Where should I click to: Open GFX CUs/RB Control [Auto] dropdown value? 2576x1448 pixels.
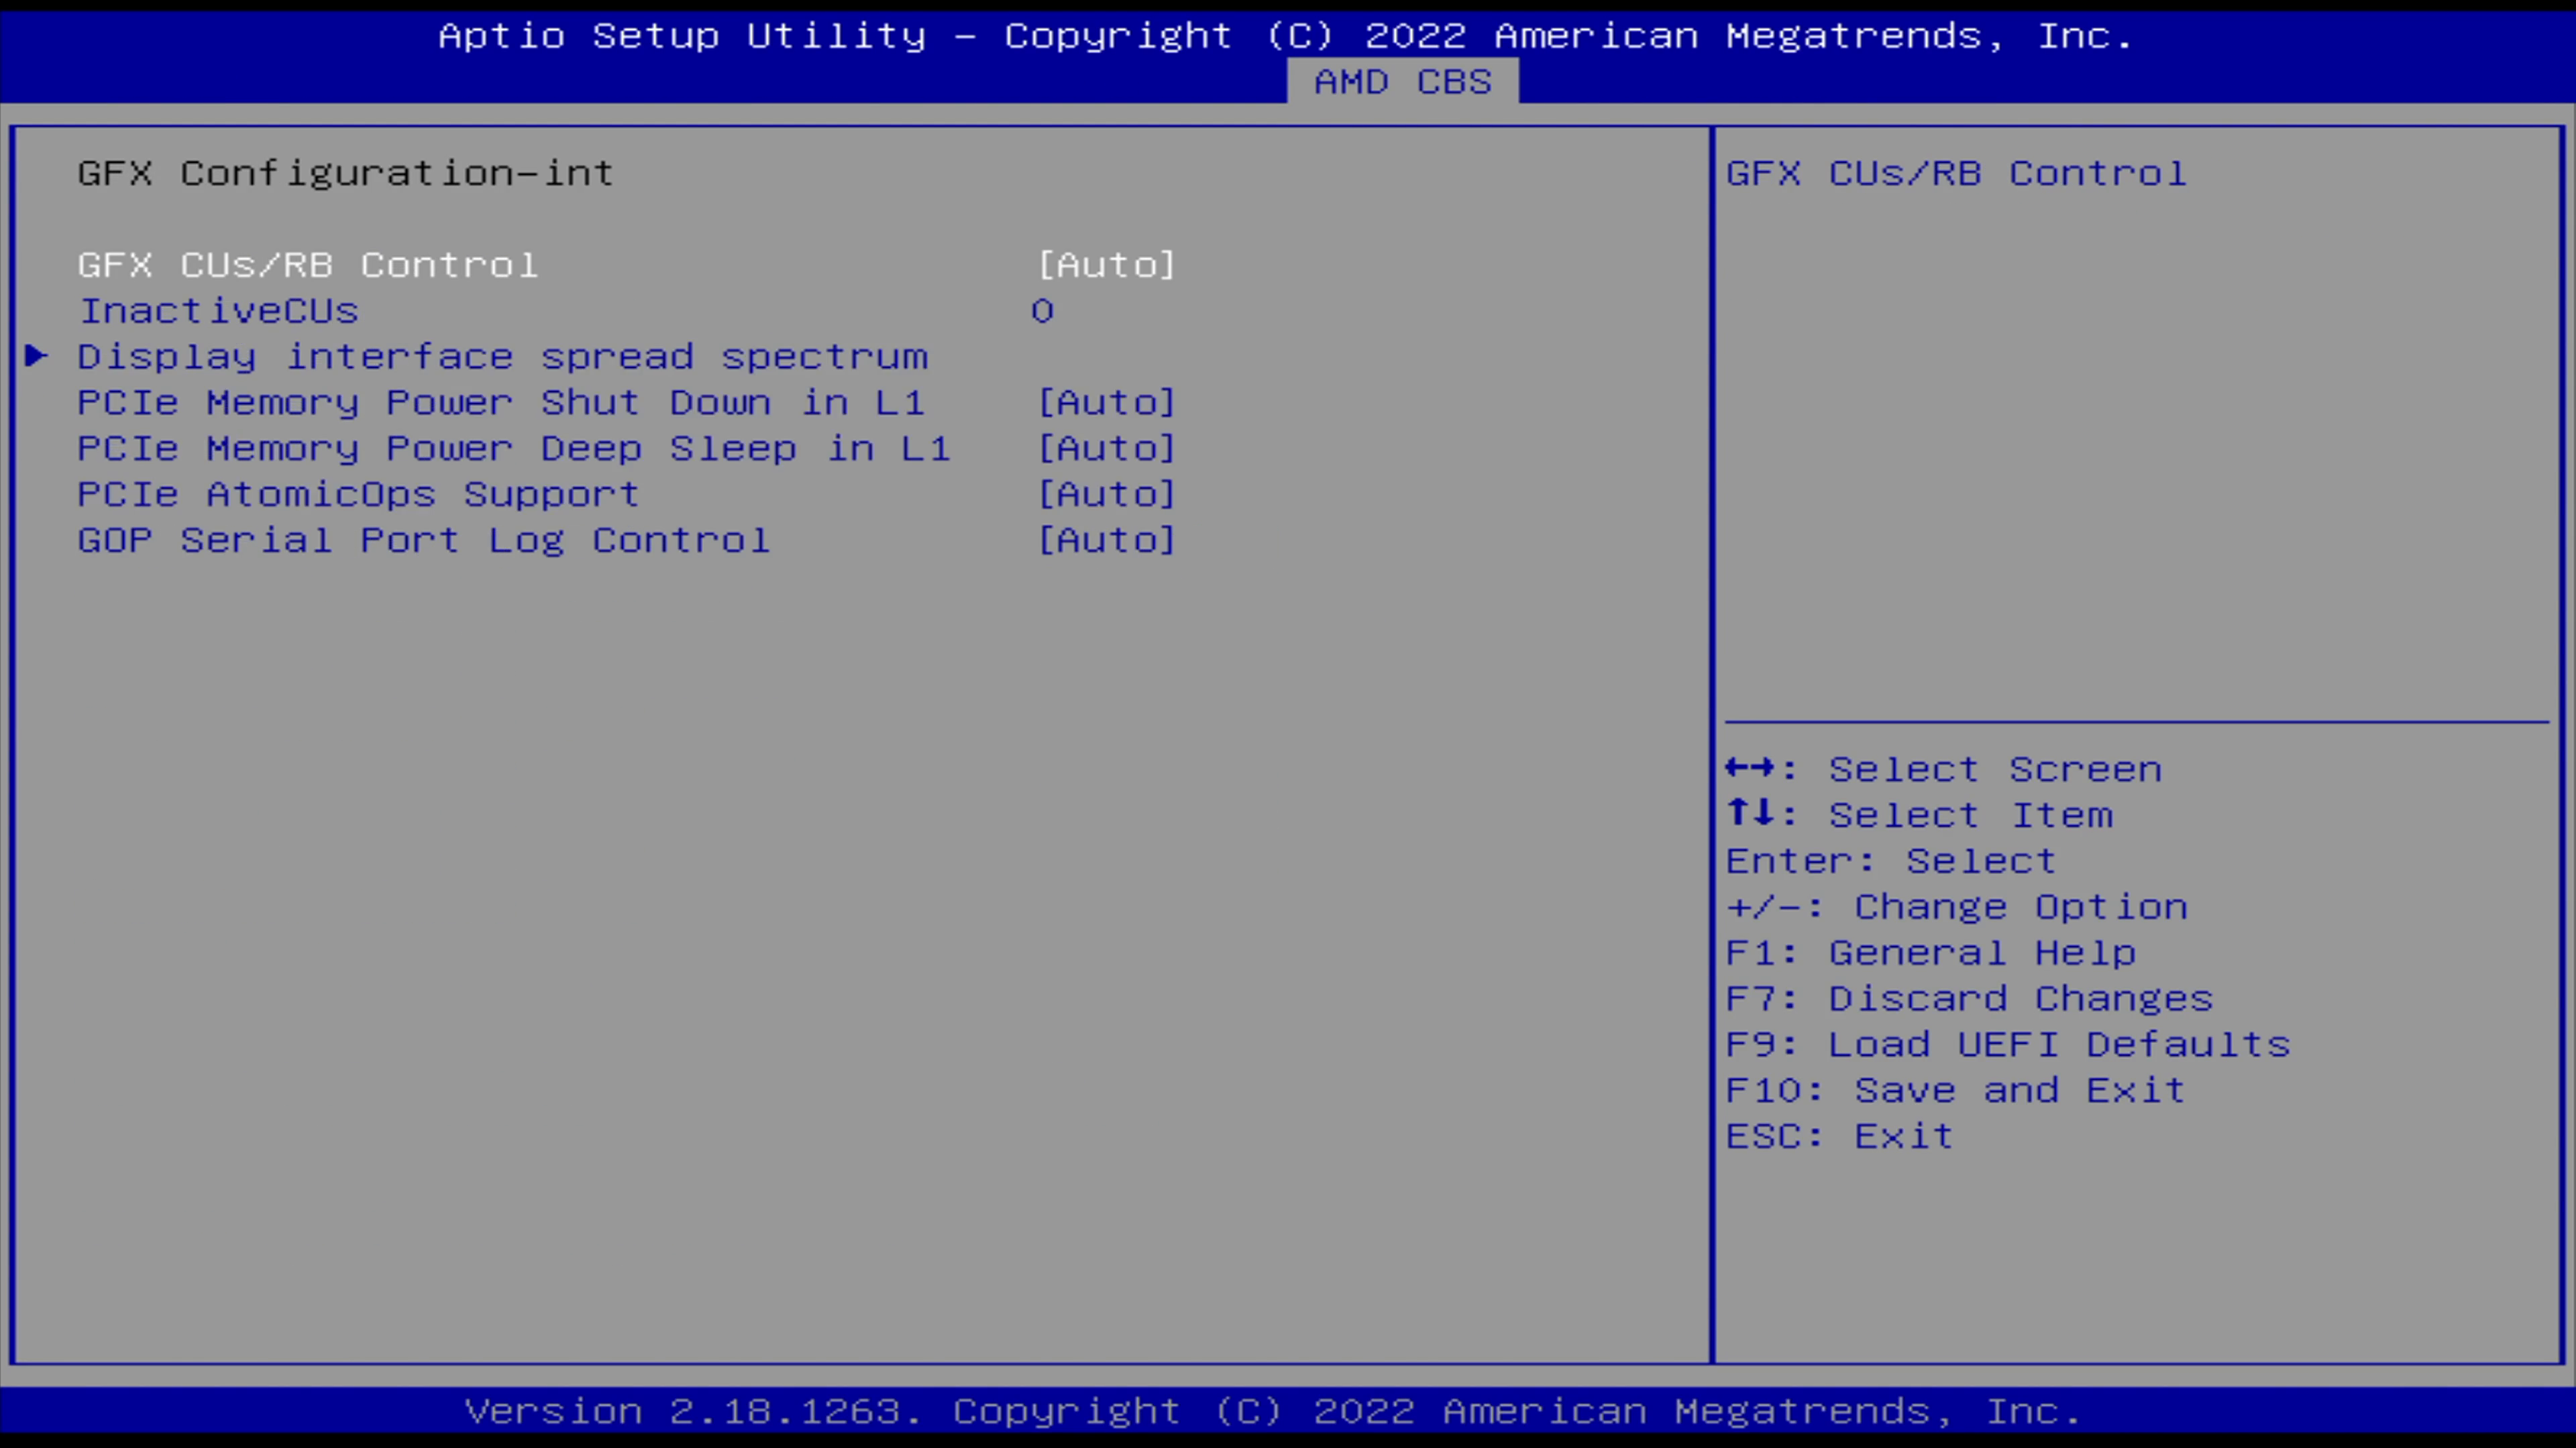pyautogui.click(x=1106, y=265)
